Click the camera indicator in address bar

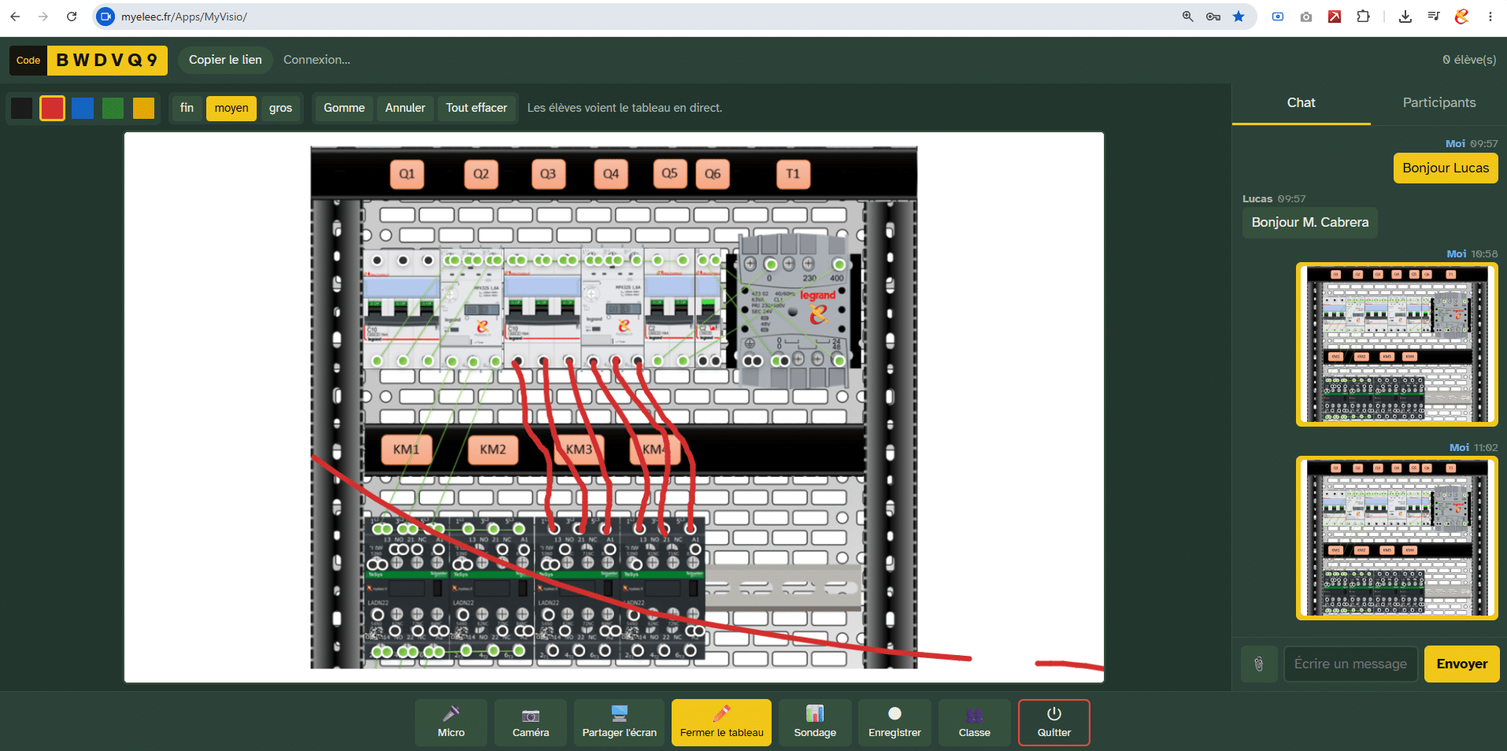pyautogui.click(x=106, y=17)
